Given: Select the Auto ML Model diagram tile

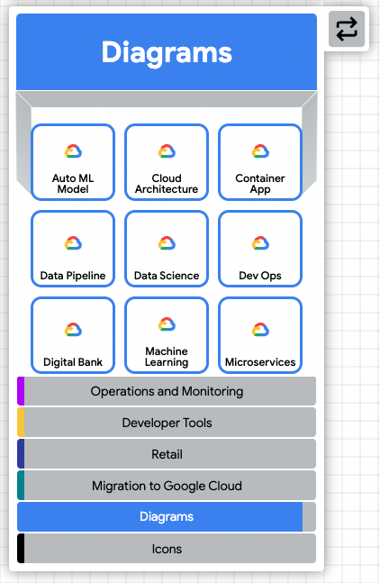Looking at the screenshot, I should coord(73,162).
